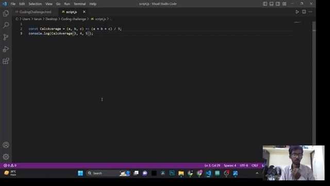Click the Coding challenge breadcrumb segment

click(x=73, y=19)
